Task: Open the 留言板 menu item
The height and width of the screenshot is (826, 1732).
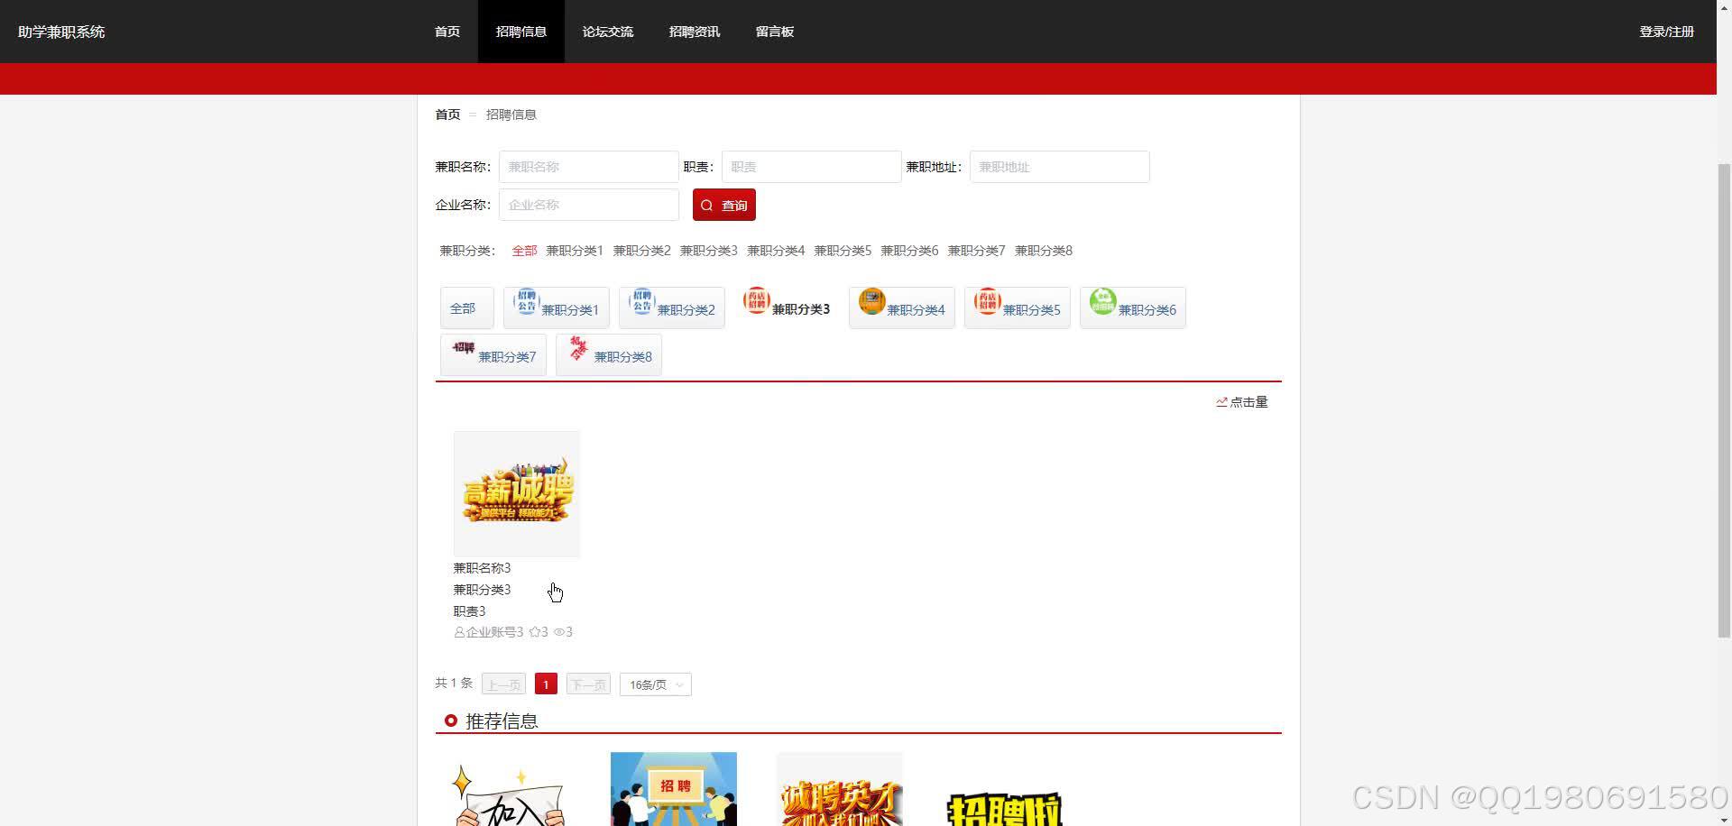Action: [775, 31]
